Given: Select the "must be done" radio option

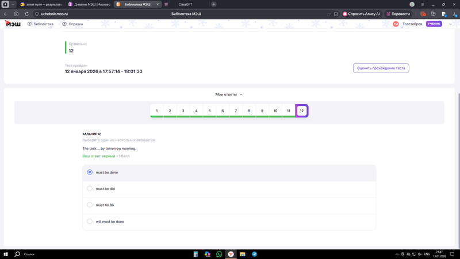Looking at the screenshot, I should pos(90,172).
